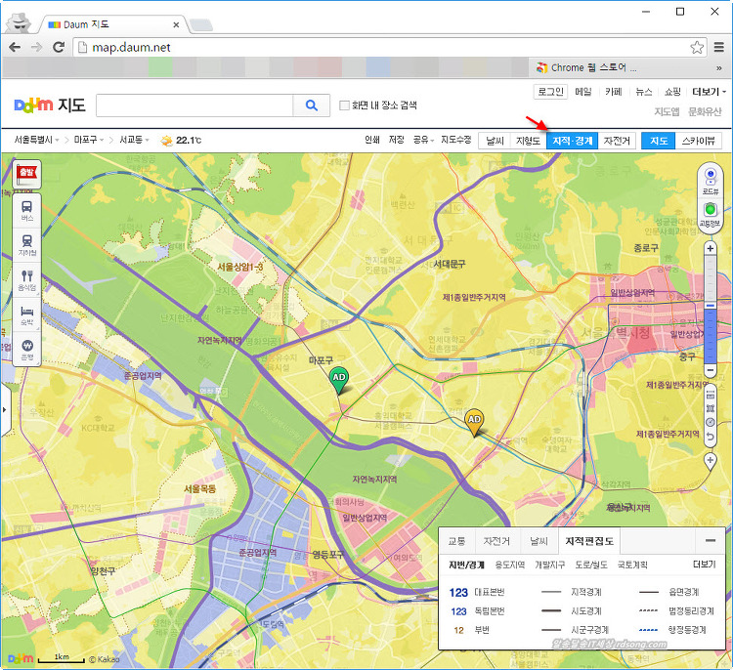The height and width of the screenshot is (670, 733).
Task: Click the blue search magnifier button
Action: coord(312,105)
